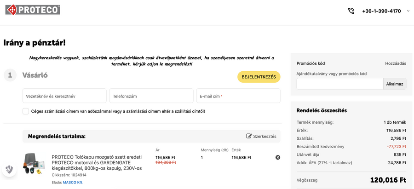Check the company billing address checkbox

[26, 111]
